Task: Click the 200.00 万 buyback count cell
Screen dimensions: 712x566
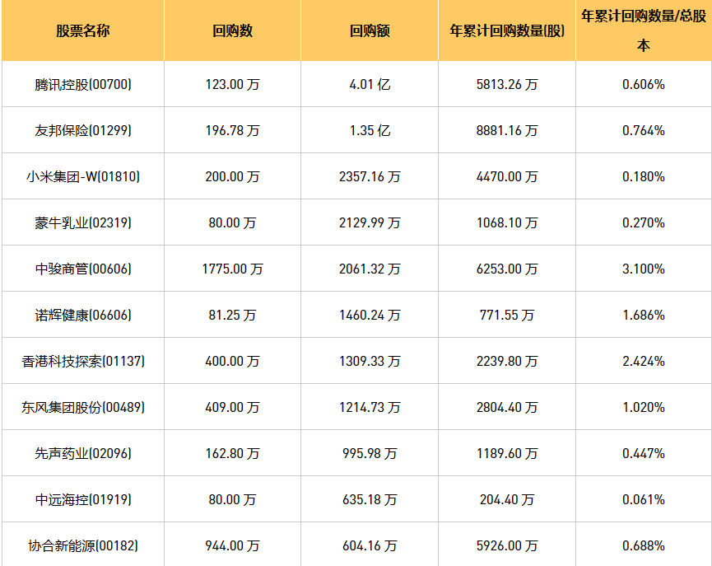Action: [232, 176]
